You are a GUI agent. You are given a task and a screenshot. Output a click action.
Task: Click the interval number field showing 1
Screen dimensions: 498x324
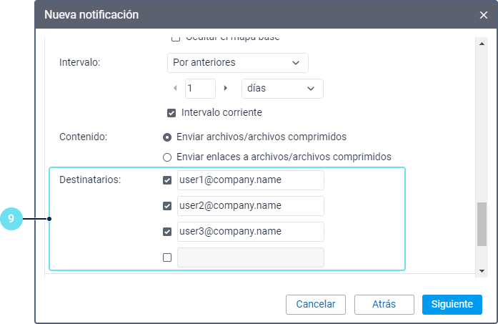coord(199,89)
